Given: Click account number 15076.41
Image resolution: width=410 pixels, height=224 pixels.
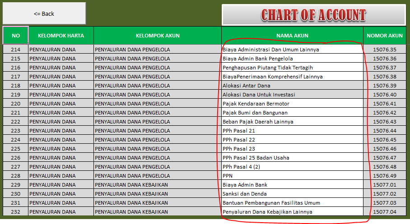Looking at the screenshot, I should pos(385,103).
